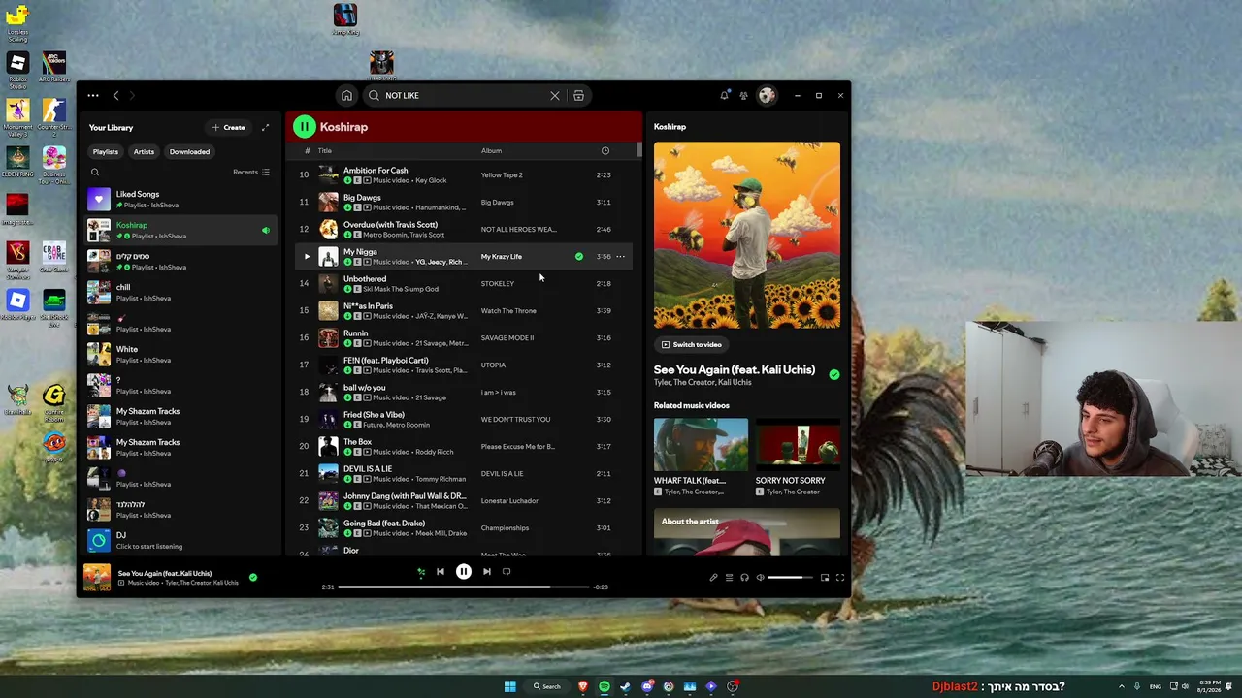Open the Watch The Throne album link
Viewport: 1242px width, 698px height.
click(x=508, y=311)
